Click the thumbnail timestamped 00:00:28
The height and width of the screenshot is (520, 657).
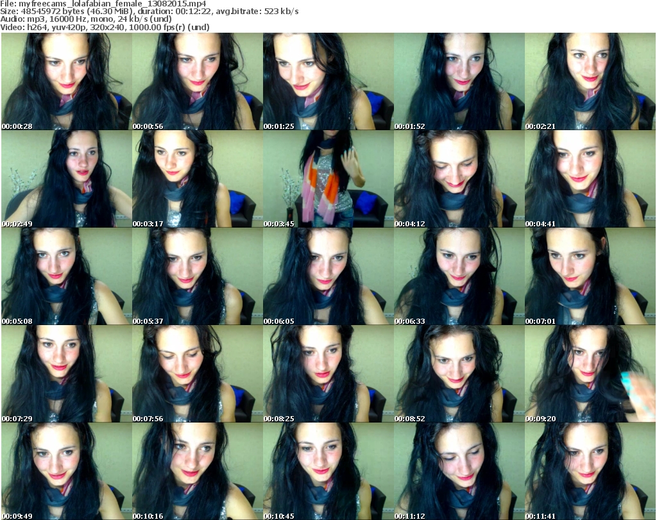pos(67,81)
